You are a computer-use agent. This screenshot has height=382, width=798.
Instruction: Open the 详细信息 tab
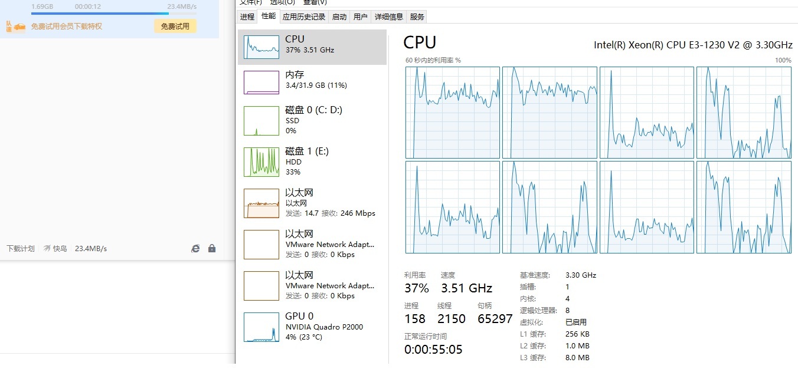click(x=389, y=17)
